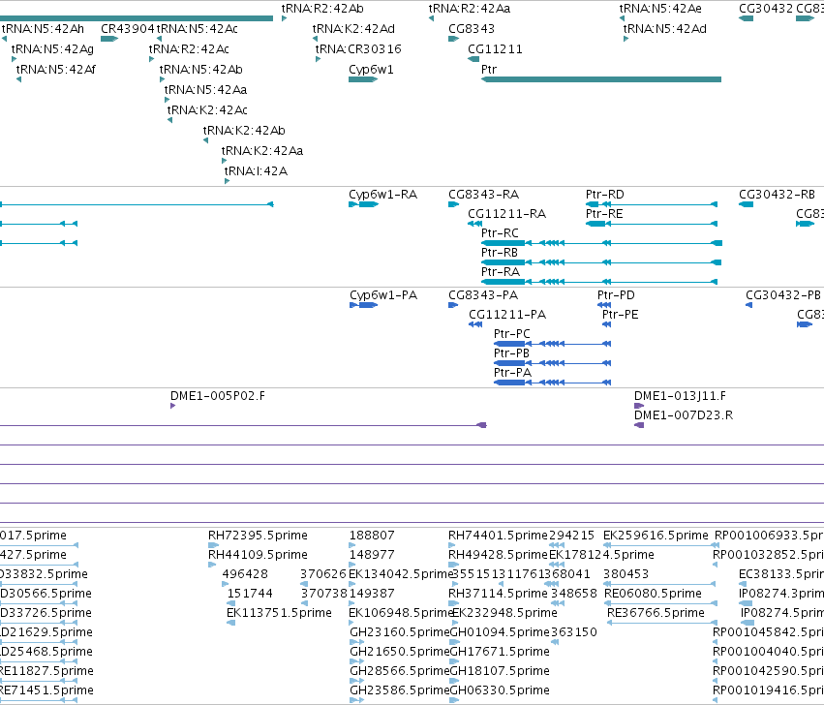Open the CG30432-PB protein label
The height and width of the screenshot is (705, 824).
[x=783, y=296]
